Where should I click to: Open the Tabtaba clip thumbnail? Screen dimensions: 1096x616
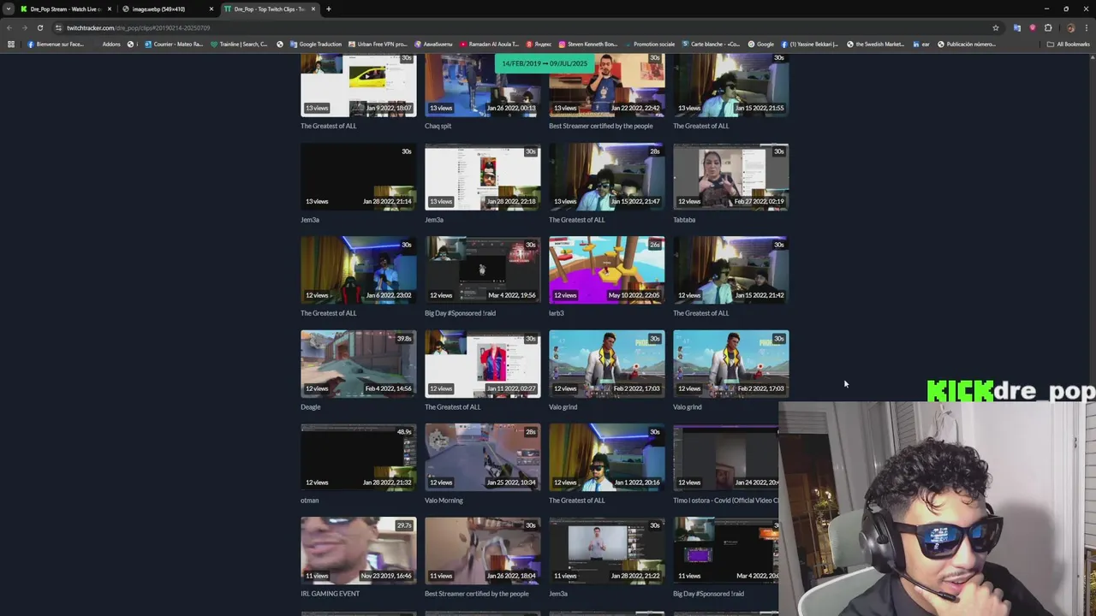pyautogui.click(x=730, y=176)
